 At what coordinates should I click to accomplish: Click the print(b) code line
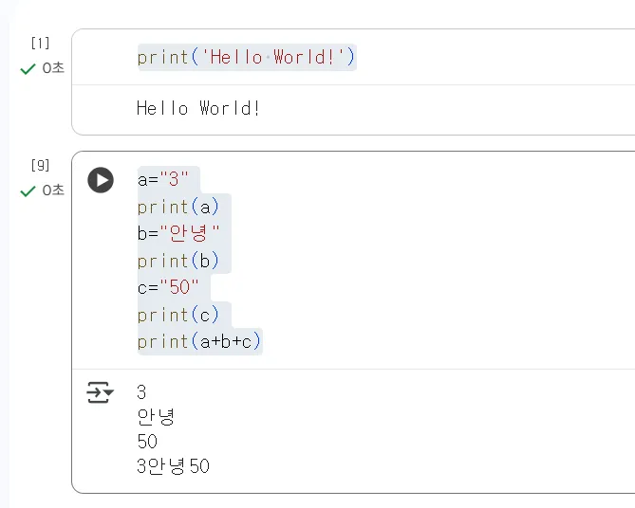(x=177, y=261)
